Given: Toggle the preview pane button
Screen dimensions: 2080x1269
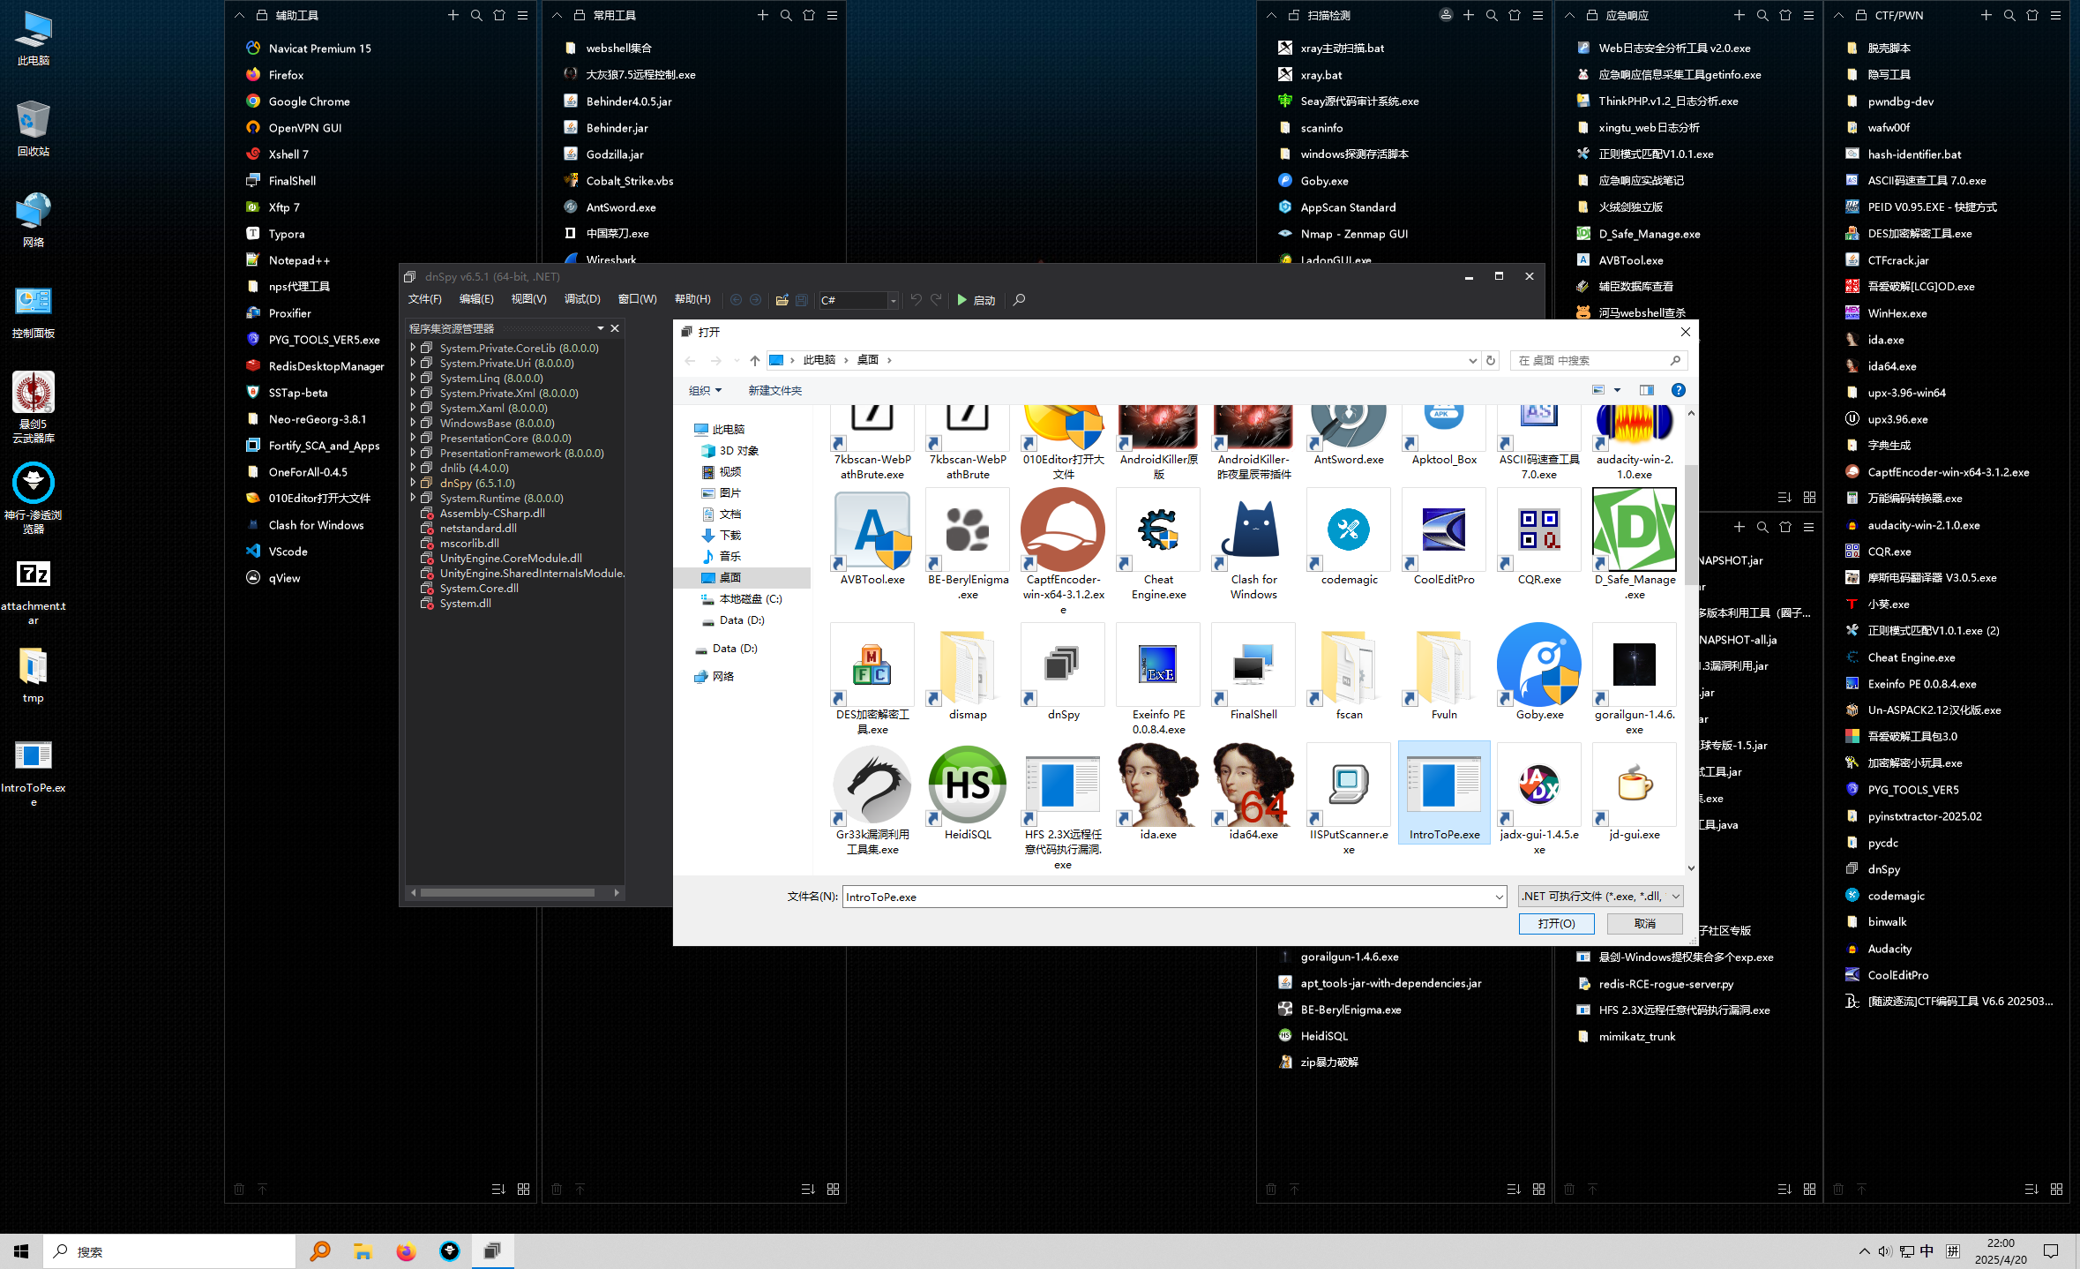Looking at the screenshot, I should [1646, 390].
